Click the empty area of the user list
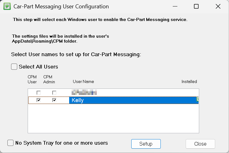The width and height of the screenshot is (229, 153). pyautogui.click(x=113, y=119)
